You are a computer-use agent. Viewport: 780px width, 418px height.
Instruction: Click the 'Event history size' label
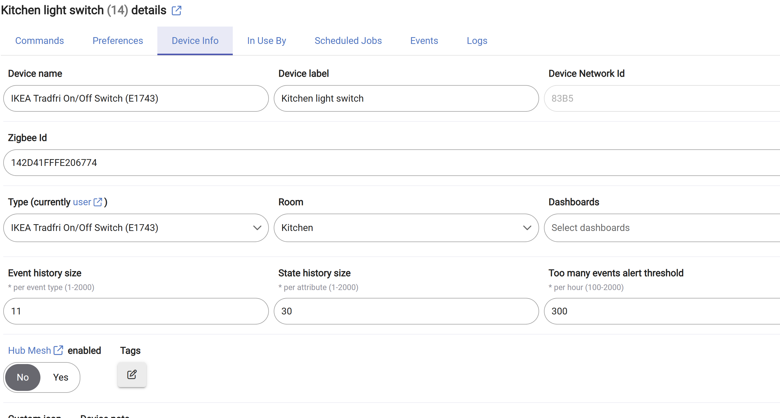45,273
